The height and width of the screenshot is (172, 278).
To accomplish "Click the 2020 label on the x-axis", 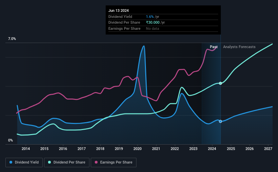I will 137,149.
